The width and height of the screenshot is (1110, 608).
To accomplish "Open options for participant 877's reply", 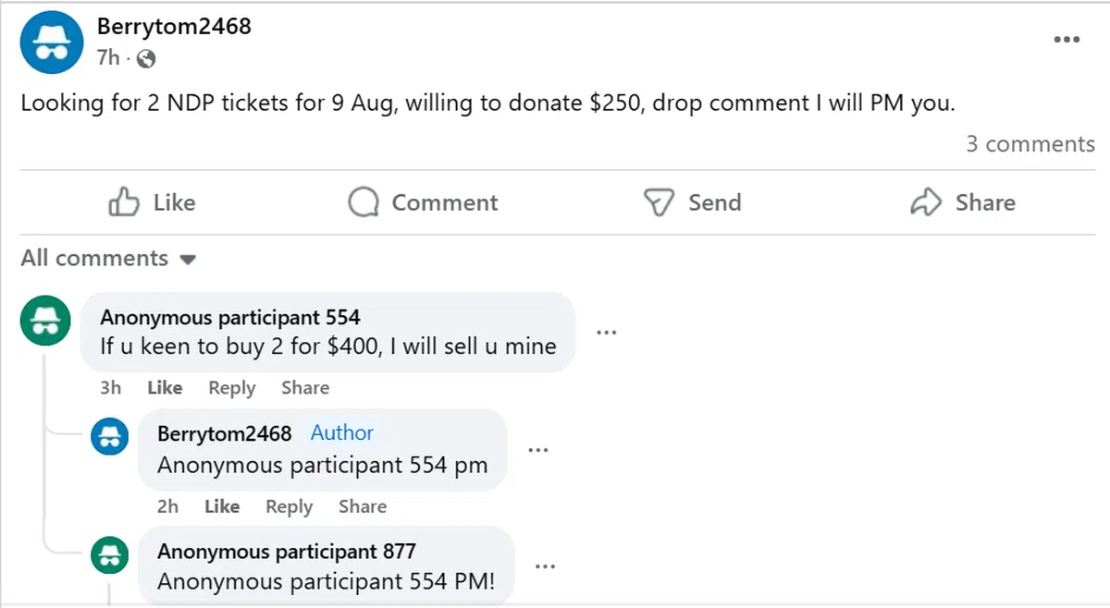I will (x=545, y=566).
